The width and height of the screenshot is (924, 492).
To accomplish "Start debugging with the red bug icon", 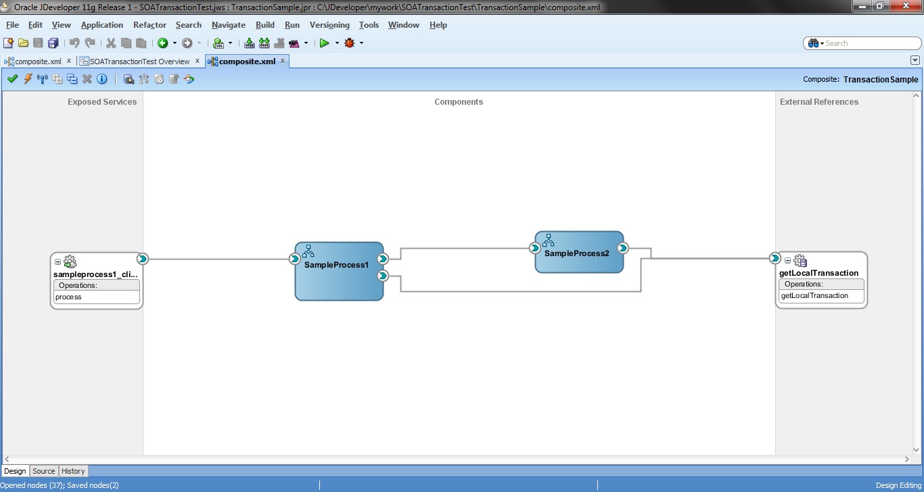I will coord(350,43).
